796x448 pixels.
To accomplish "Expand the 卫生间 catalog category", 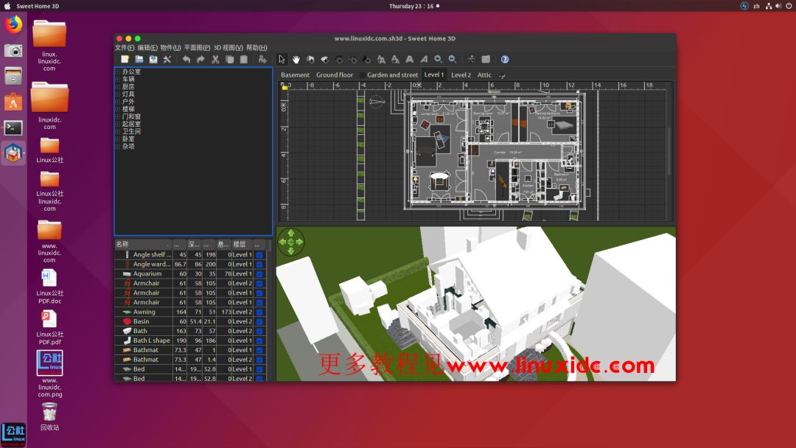I will click(118, 131).
